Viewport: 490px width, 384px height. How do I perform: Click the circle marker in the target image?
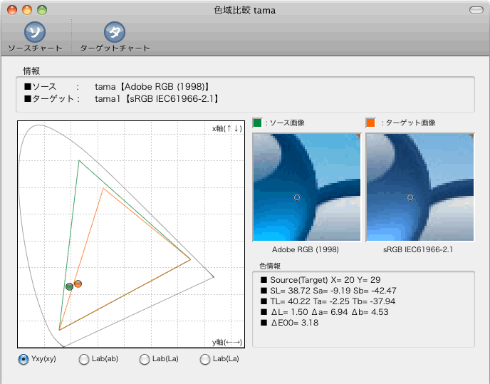[x=410, y=197]
